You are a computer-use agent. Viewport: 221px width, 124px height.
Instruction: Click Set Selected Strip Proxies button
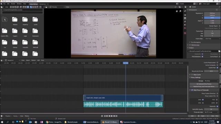[204, 84]
